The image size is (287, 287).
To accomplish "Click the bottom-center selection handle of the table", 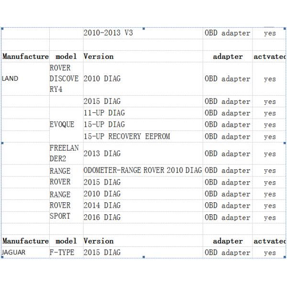I will [x=143, y=258].
